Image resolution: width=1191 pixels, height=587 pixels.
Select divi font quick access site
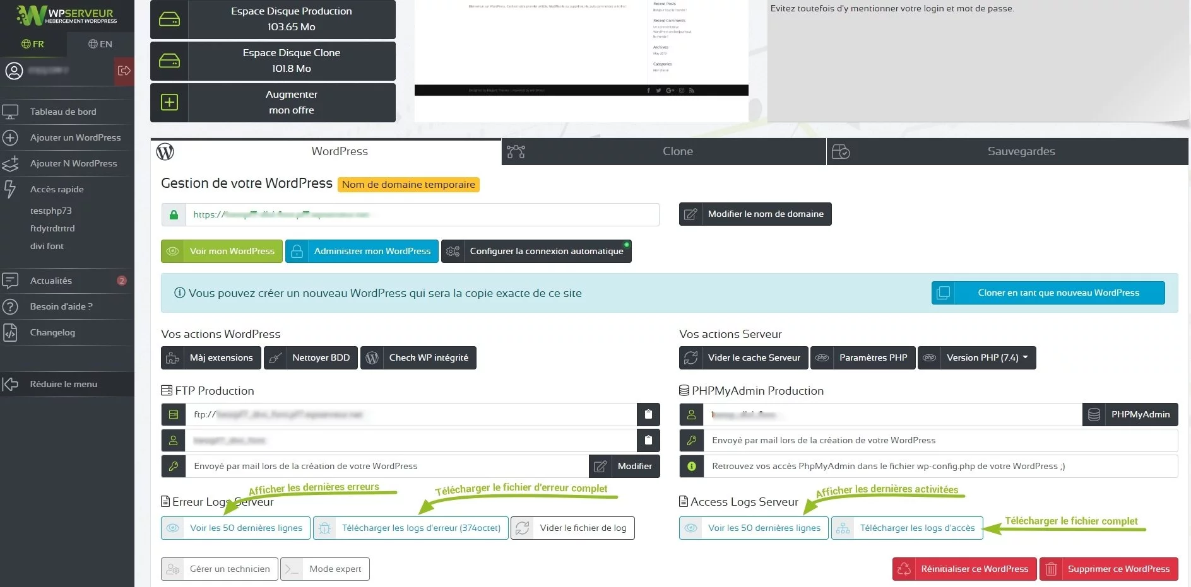(x=47, y=246)
